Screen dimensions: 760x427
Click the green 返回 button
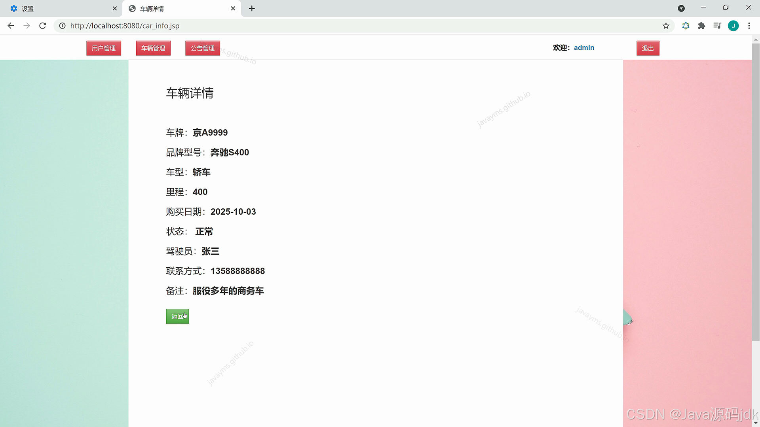177,316
